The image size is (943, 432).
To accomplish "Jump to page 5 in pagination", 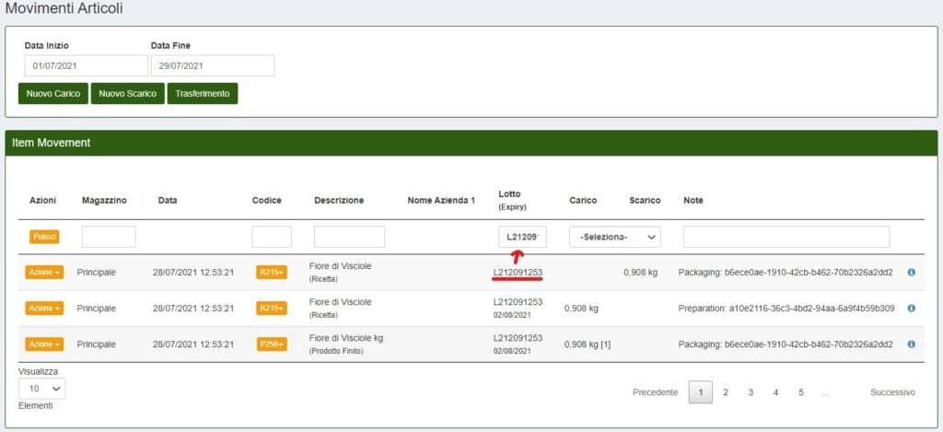I will [801, 392].
